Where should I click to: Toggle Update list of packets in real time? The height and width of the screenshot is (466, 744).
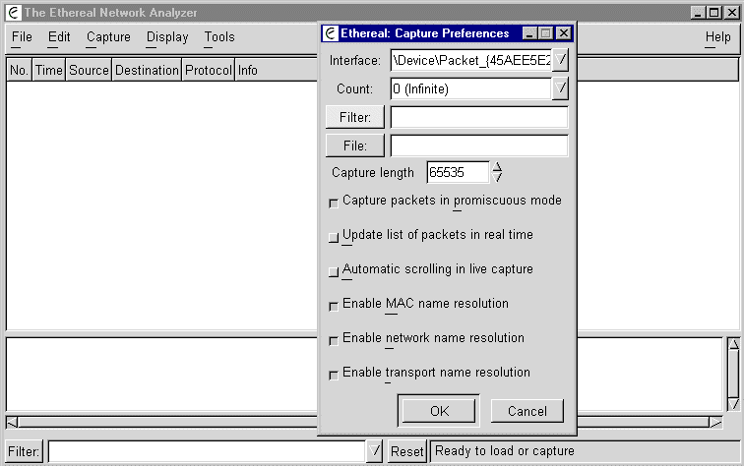(334, 238)
